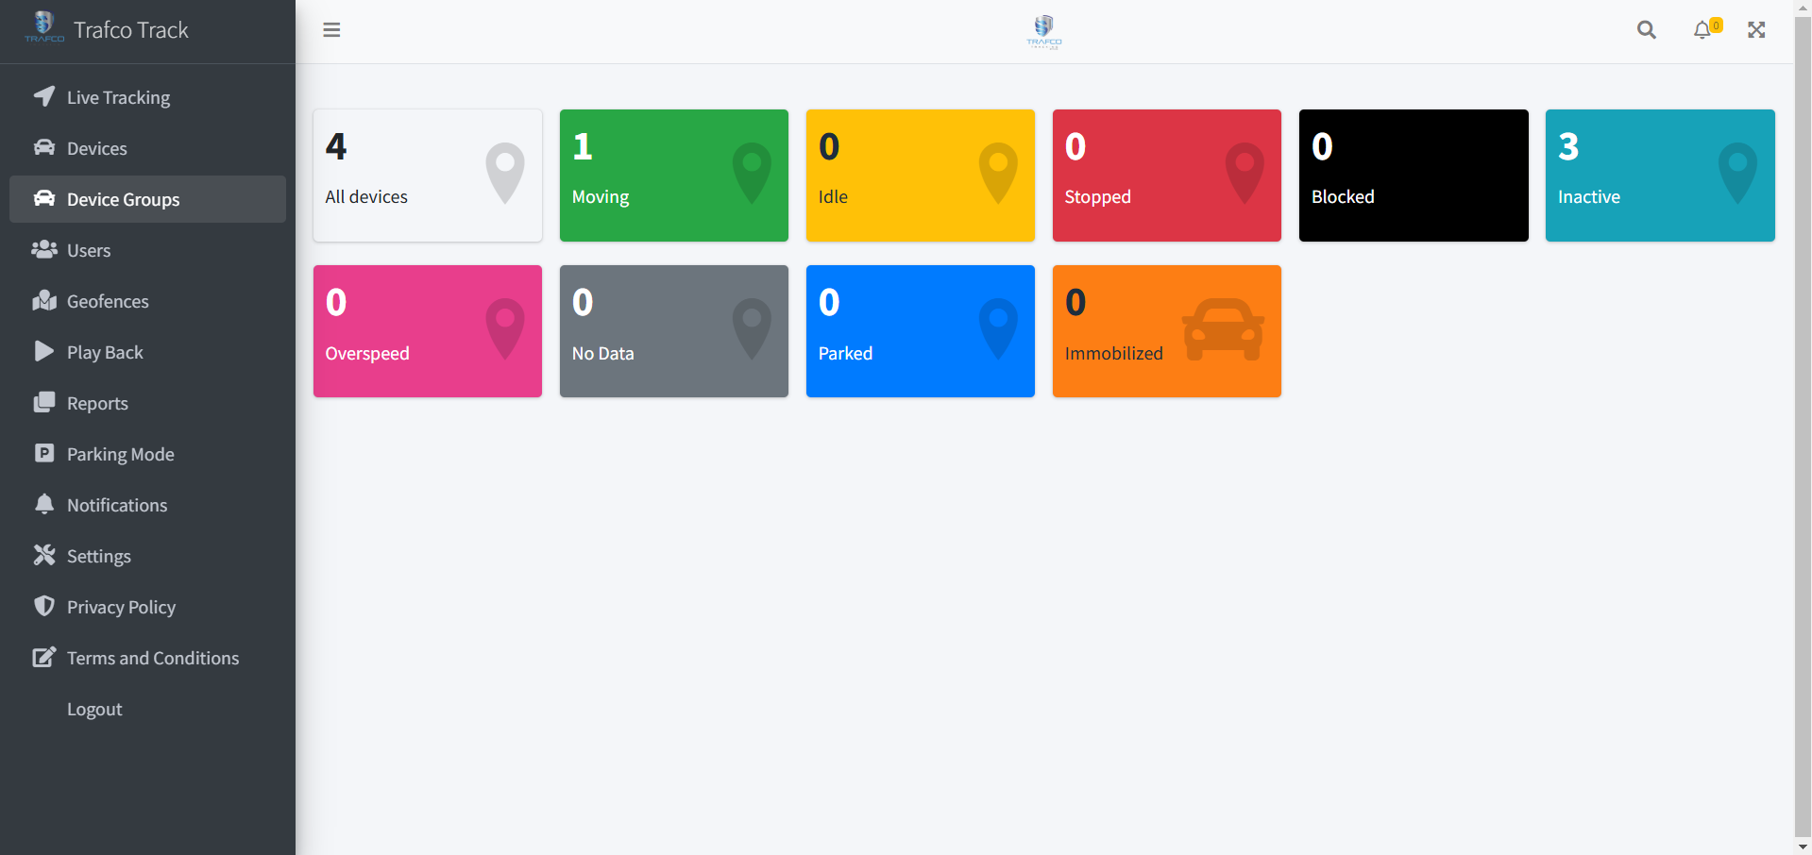Click the Geofences icon

(44, 300)
